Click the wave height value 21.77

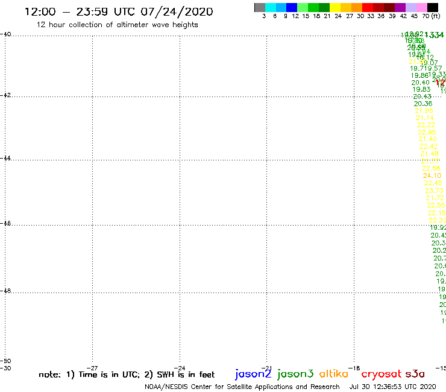click(x=430, y=161)
